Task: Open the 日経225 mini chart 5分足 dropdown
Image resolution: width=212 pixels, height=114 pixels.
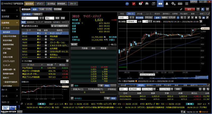Action: [x=64, y=82]
